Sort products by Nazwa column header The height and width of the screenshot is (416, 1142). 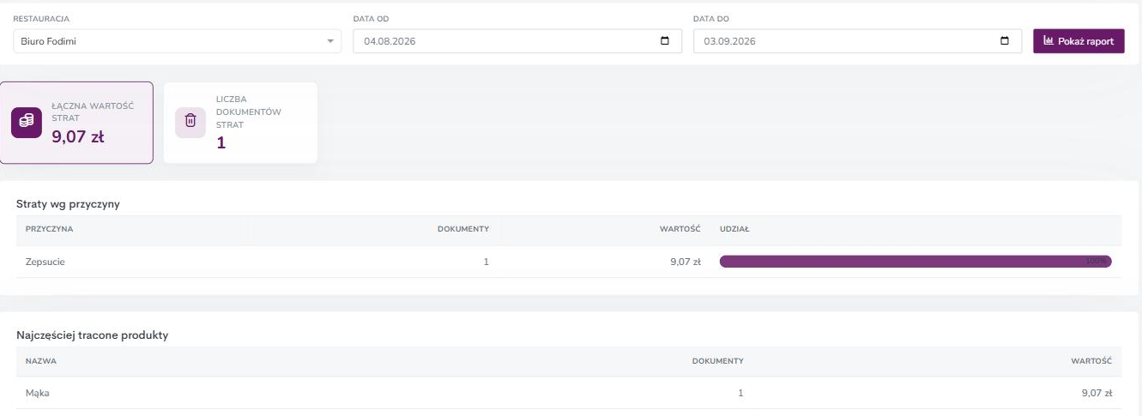coord(41,361)
